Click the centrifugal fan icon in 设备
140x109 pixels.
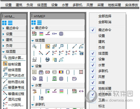pos(34,79)
